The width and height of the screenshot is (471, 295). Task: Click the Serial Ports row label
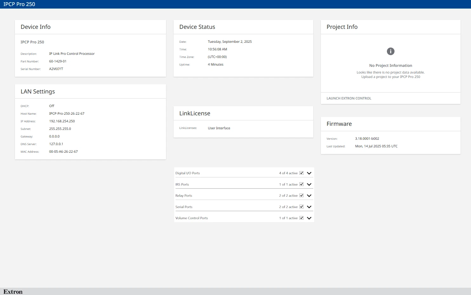(184, 207)
